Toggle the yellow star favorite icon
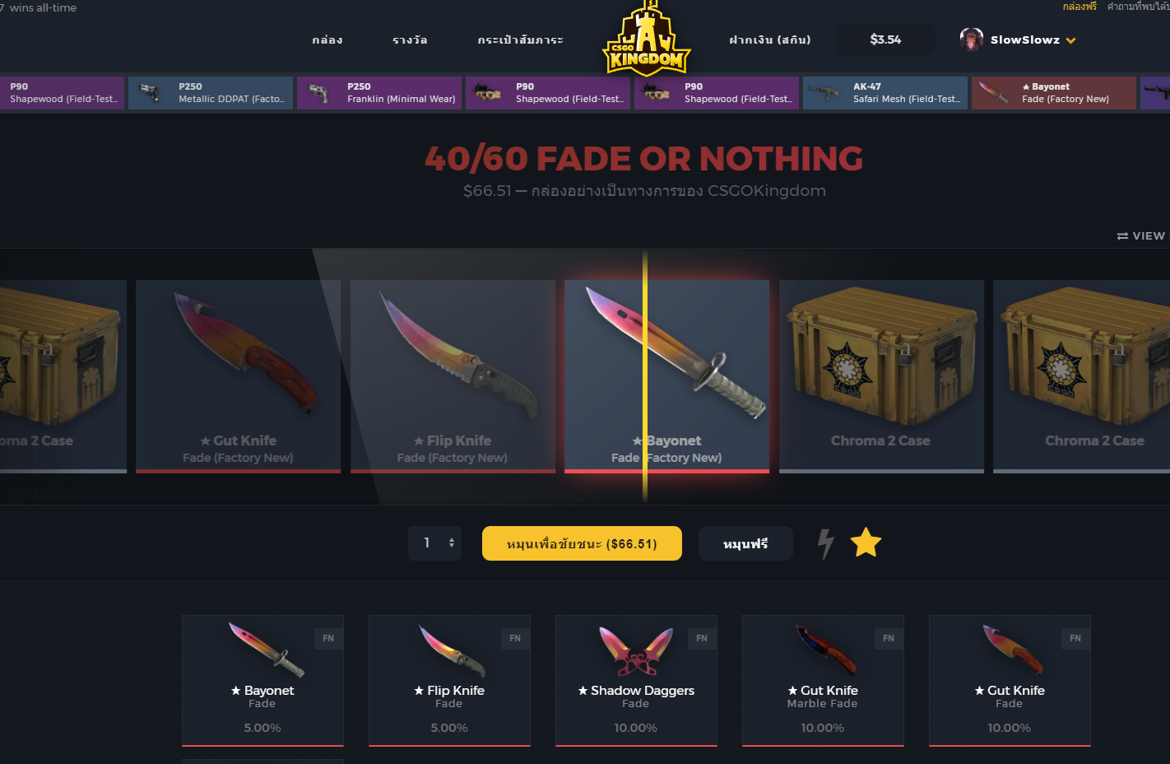Screen dimensions: 1170x764 point(866,543)
